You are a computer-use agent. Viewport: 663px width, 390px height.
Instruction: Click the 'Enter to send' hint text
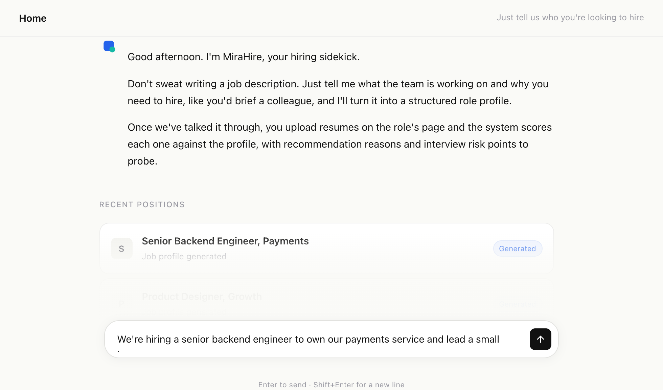[331, 385]
